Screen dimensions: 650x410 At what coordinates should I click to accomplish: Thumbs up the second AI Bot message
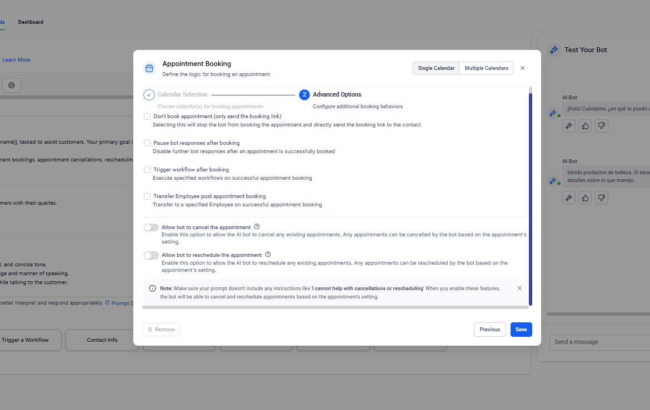[x=585, y=198]
